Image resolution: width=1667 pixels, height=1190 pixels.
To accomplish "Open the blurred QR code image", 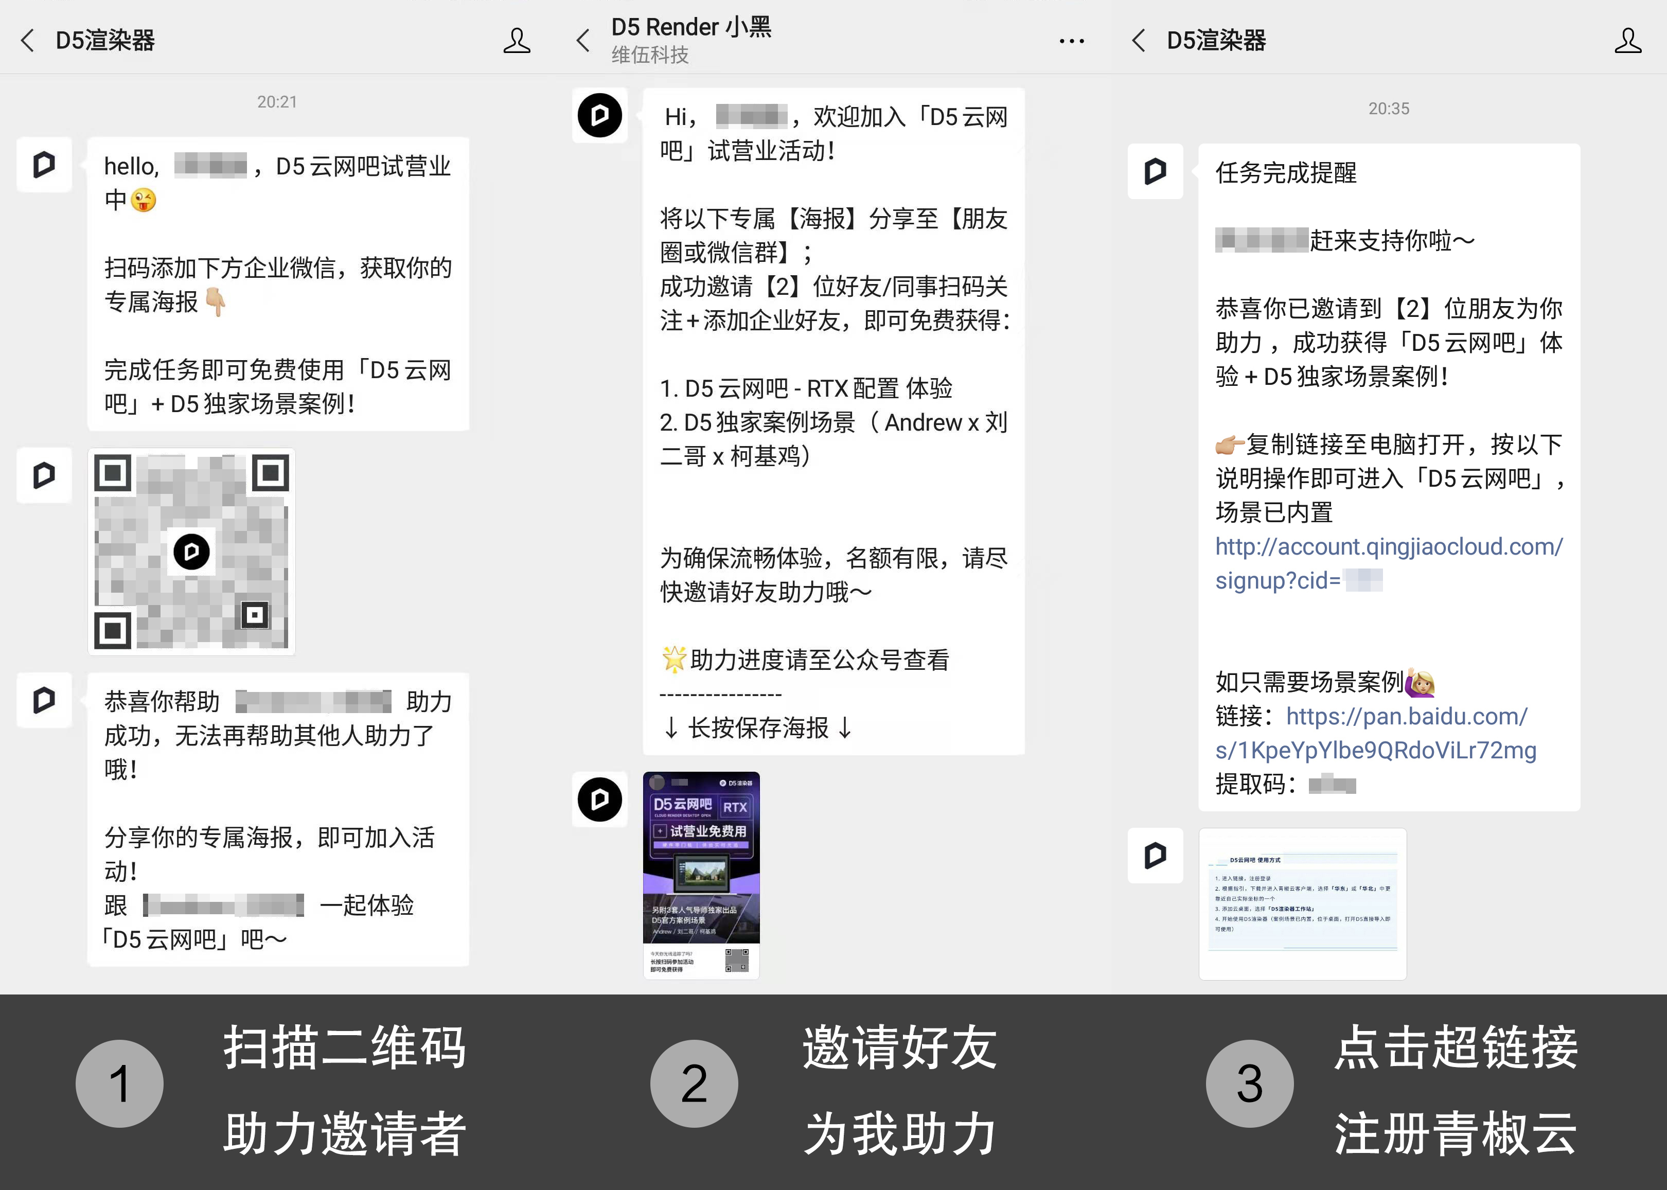I will coord(191,551).
